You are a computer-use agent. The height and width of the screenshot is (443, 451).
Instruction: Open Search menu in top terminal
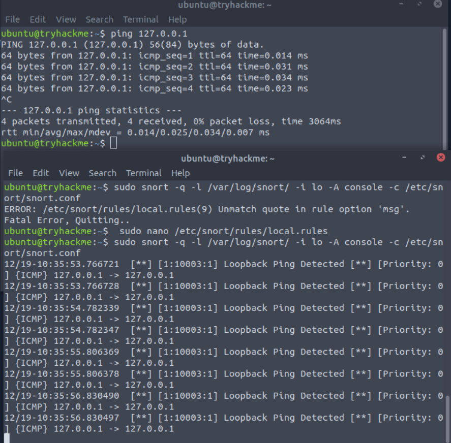point(99,19)
